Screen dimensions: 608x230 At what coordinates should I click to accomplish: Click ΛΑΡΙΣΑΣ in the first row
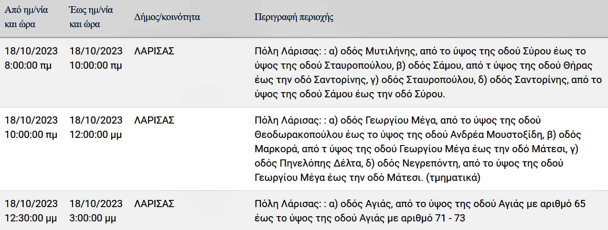tap(155, 51)
